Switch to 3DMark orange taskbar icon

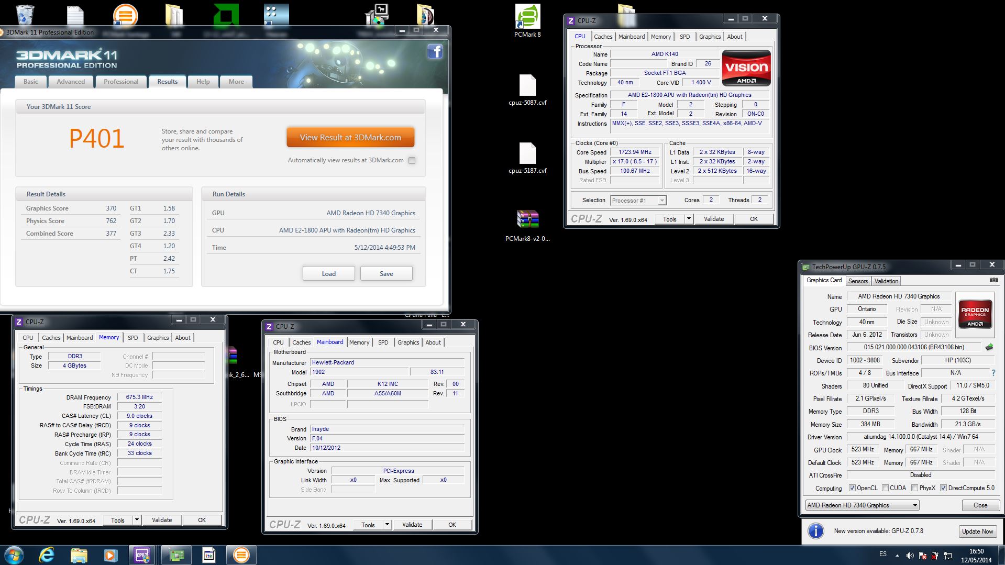241,555
